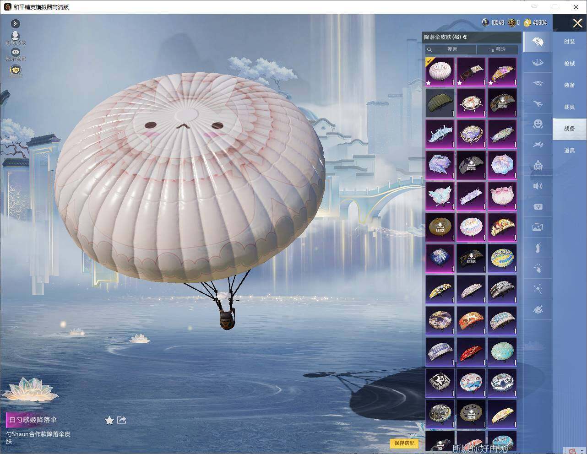The width and height of the screenshot is (587, 454).
Task: Open the robot companion category icon
Action: click(538, 165)
